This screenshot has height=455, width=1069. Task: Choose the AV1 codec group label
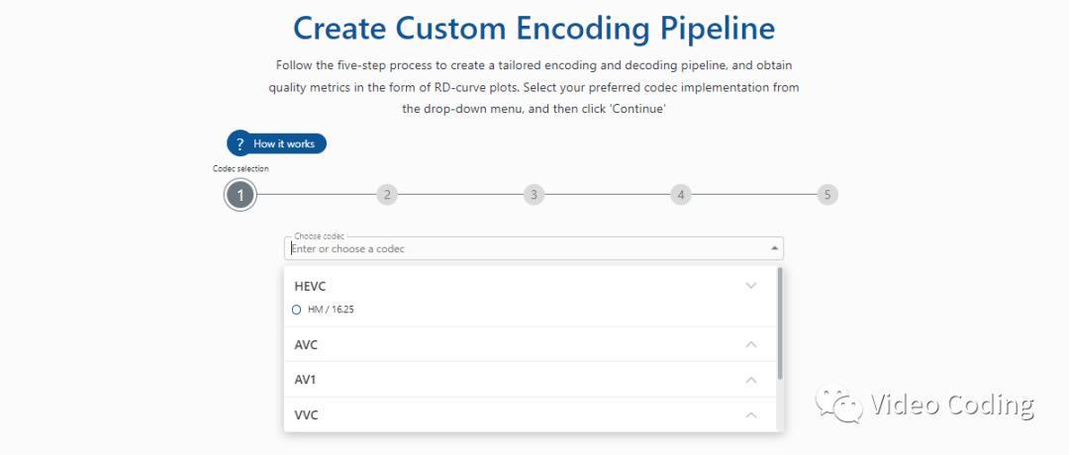(305, 380)
